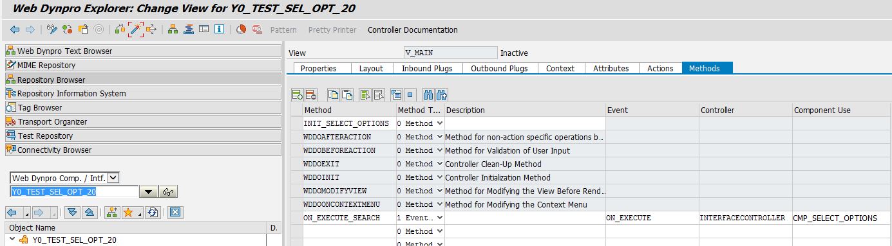Click the Display/Change glasses-pencil icon
The width and height of the screenshot is (892, 246).
(x=53, y=30)
